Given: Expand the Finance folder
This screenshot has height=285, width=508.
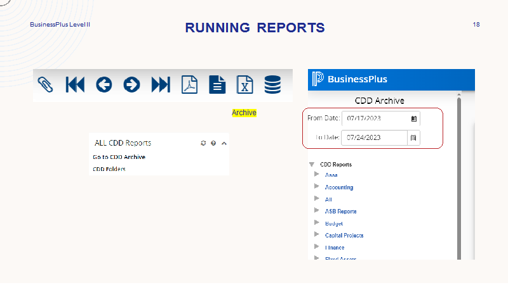Looking at the screenshot, I should point(316,246).
